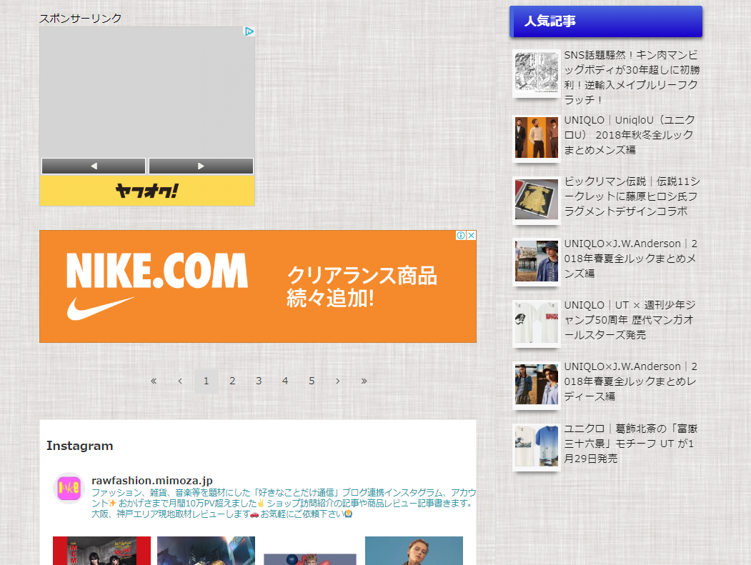751x565 pixels.
Task: Go to previous page with single arrow
Action: 180,381
